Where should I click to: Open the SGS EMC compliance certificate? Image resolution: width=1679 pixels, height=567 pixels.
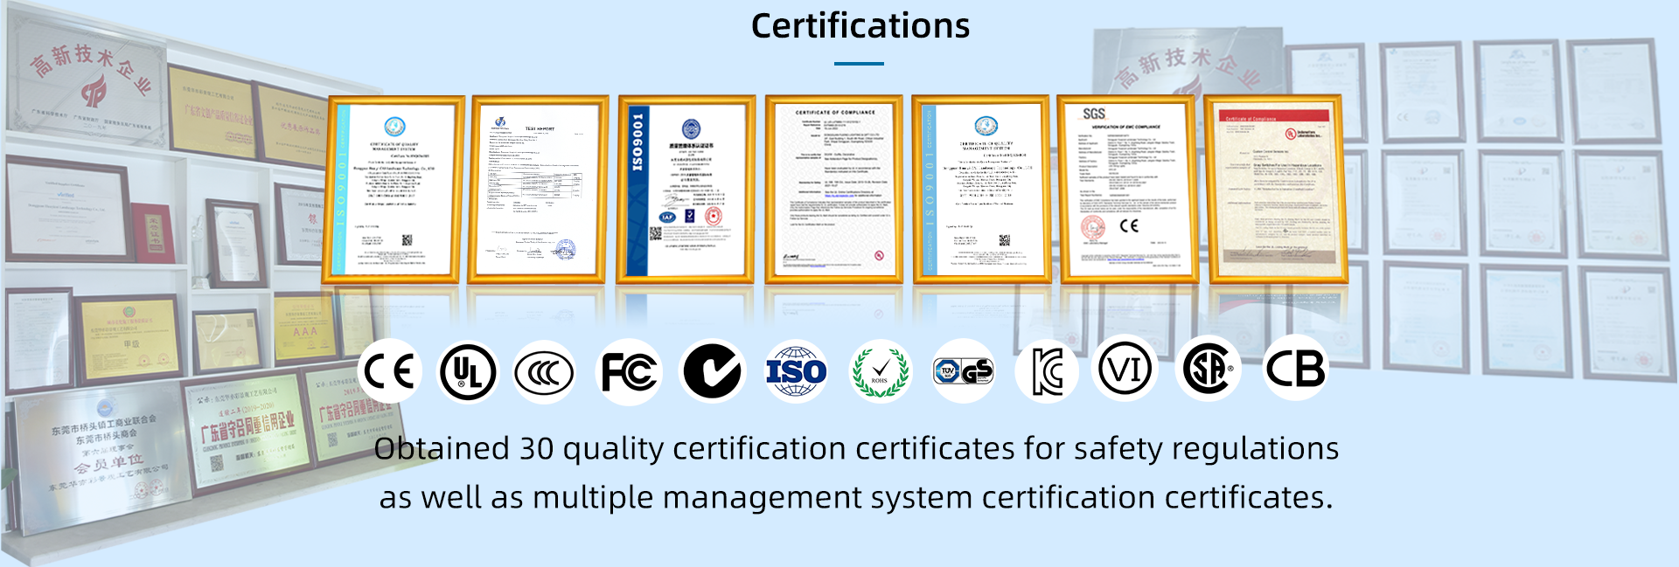(1127, 190)
